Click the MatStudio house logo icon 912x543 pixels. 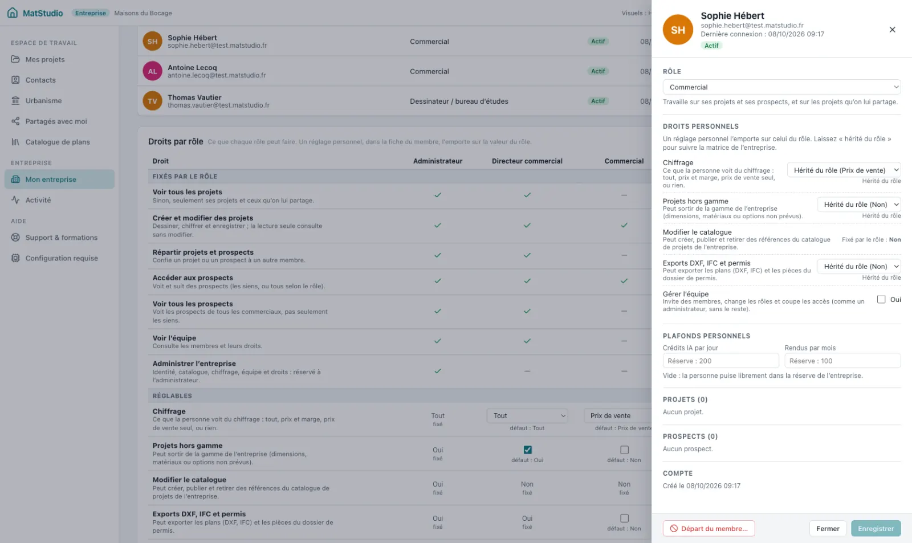13,13
